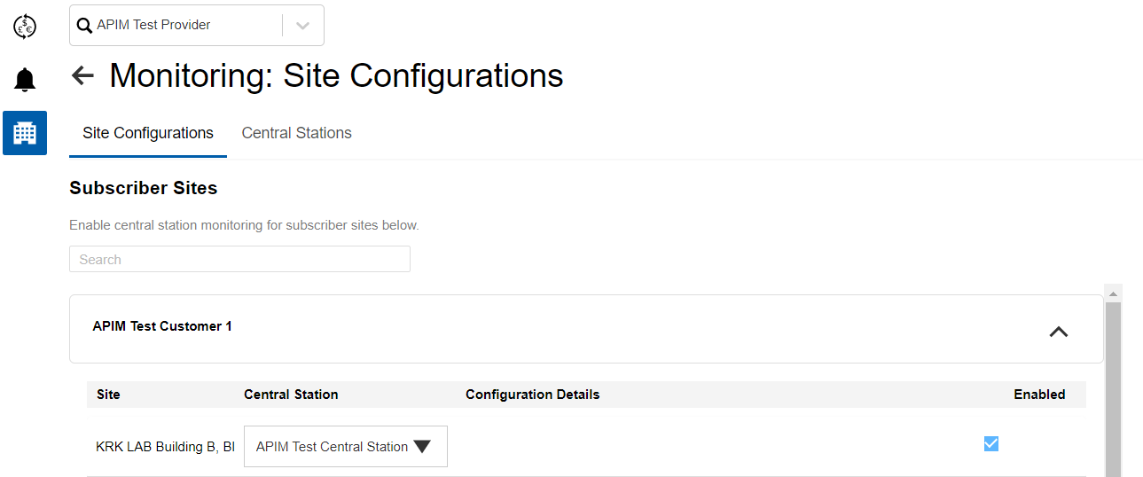Click the Configuration Details column header
Screen dimensions: 1143x477
pos(532,395)
